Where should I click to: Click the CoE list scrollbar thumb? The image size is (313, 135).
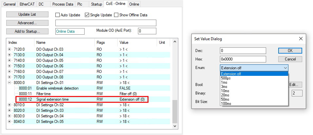[175, 111]
